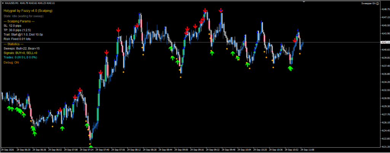Click the '29 Sep 08:44' time axis label

[166, 150]
